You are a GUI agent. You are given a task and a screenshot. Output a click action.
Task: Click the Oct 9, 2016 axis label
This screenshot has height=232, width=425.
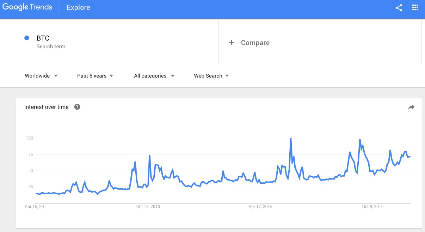tap(373, 207)
